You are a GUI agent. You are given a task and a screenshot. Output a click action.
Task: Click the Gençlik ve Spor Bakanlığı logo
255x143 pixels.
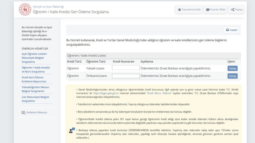click(25, 9)
